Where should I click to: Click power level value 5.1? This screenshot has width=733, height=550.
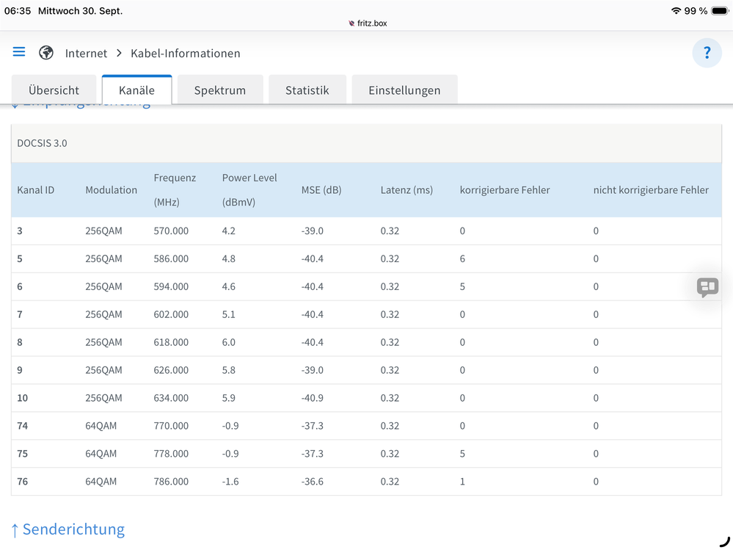(229, 314)
